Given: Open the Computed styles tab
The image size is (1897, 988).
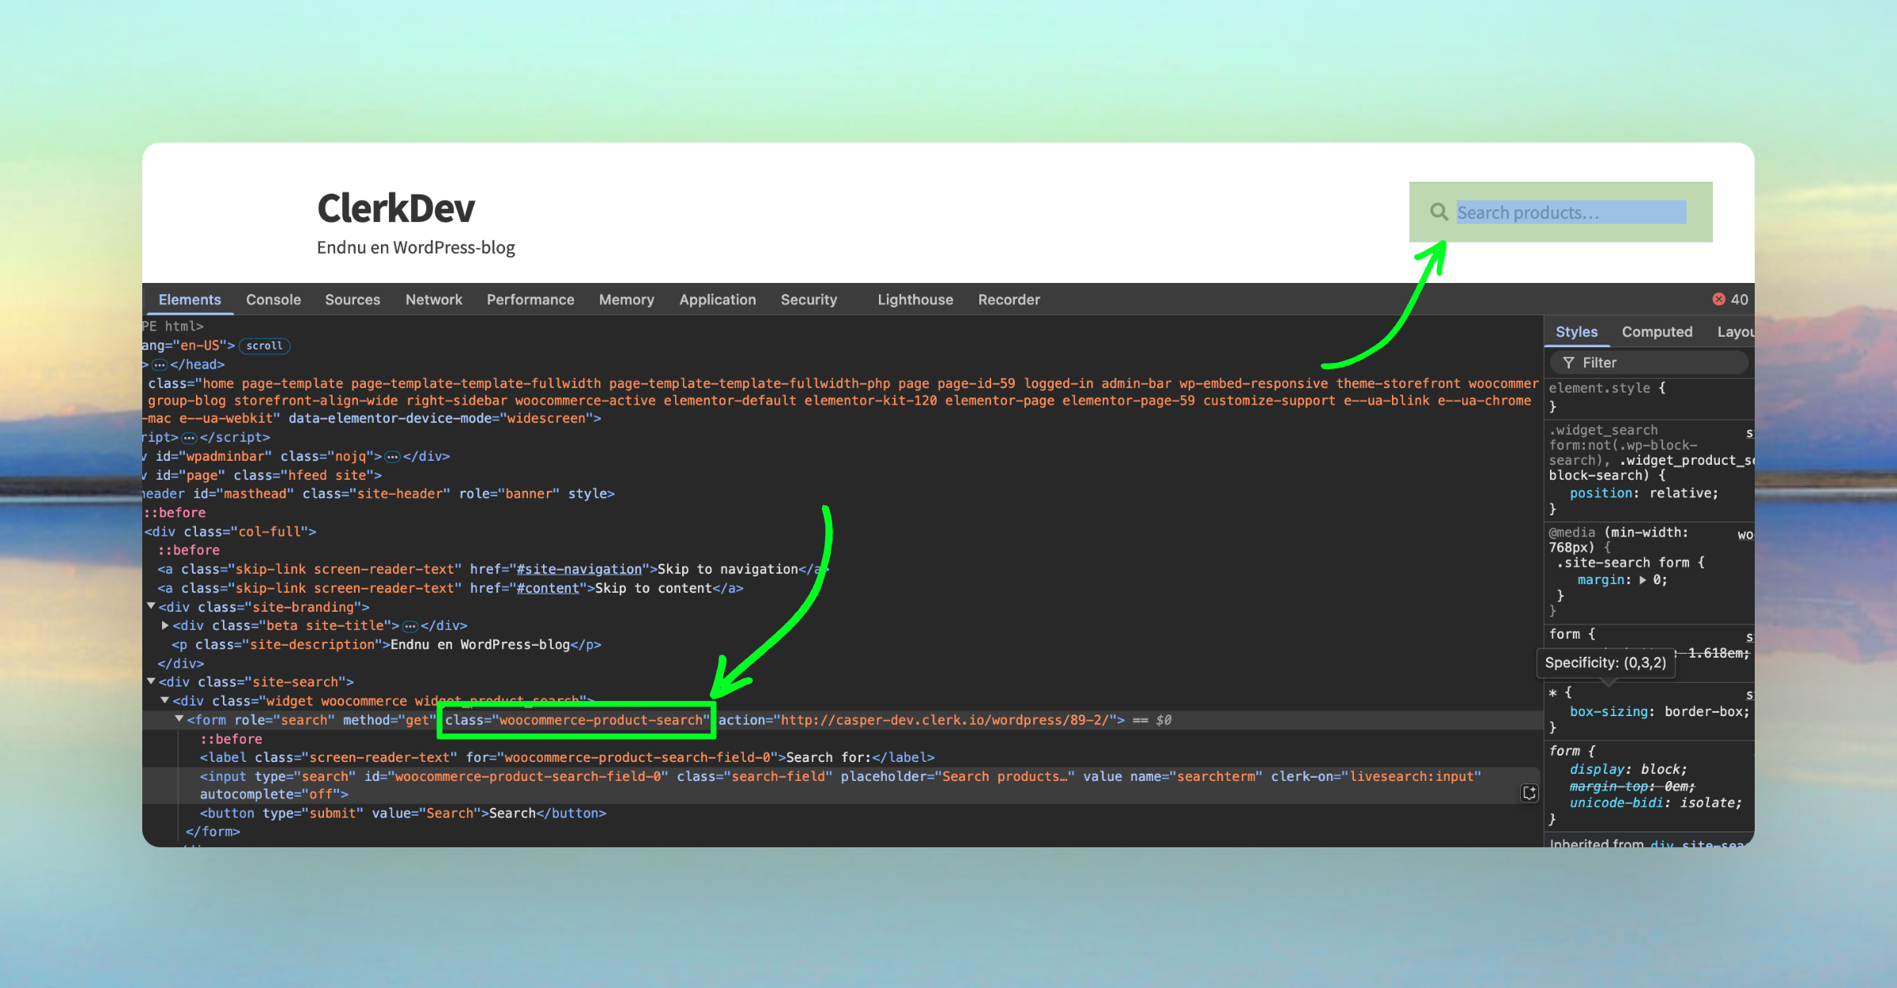Looking at the screenshot, I should click(x=1657, y=332).
